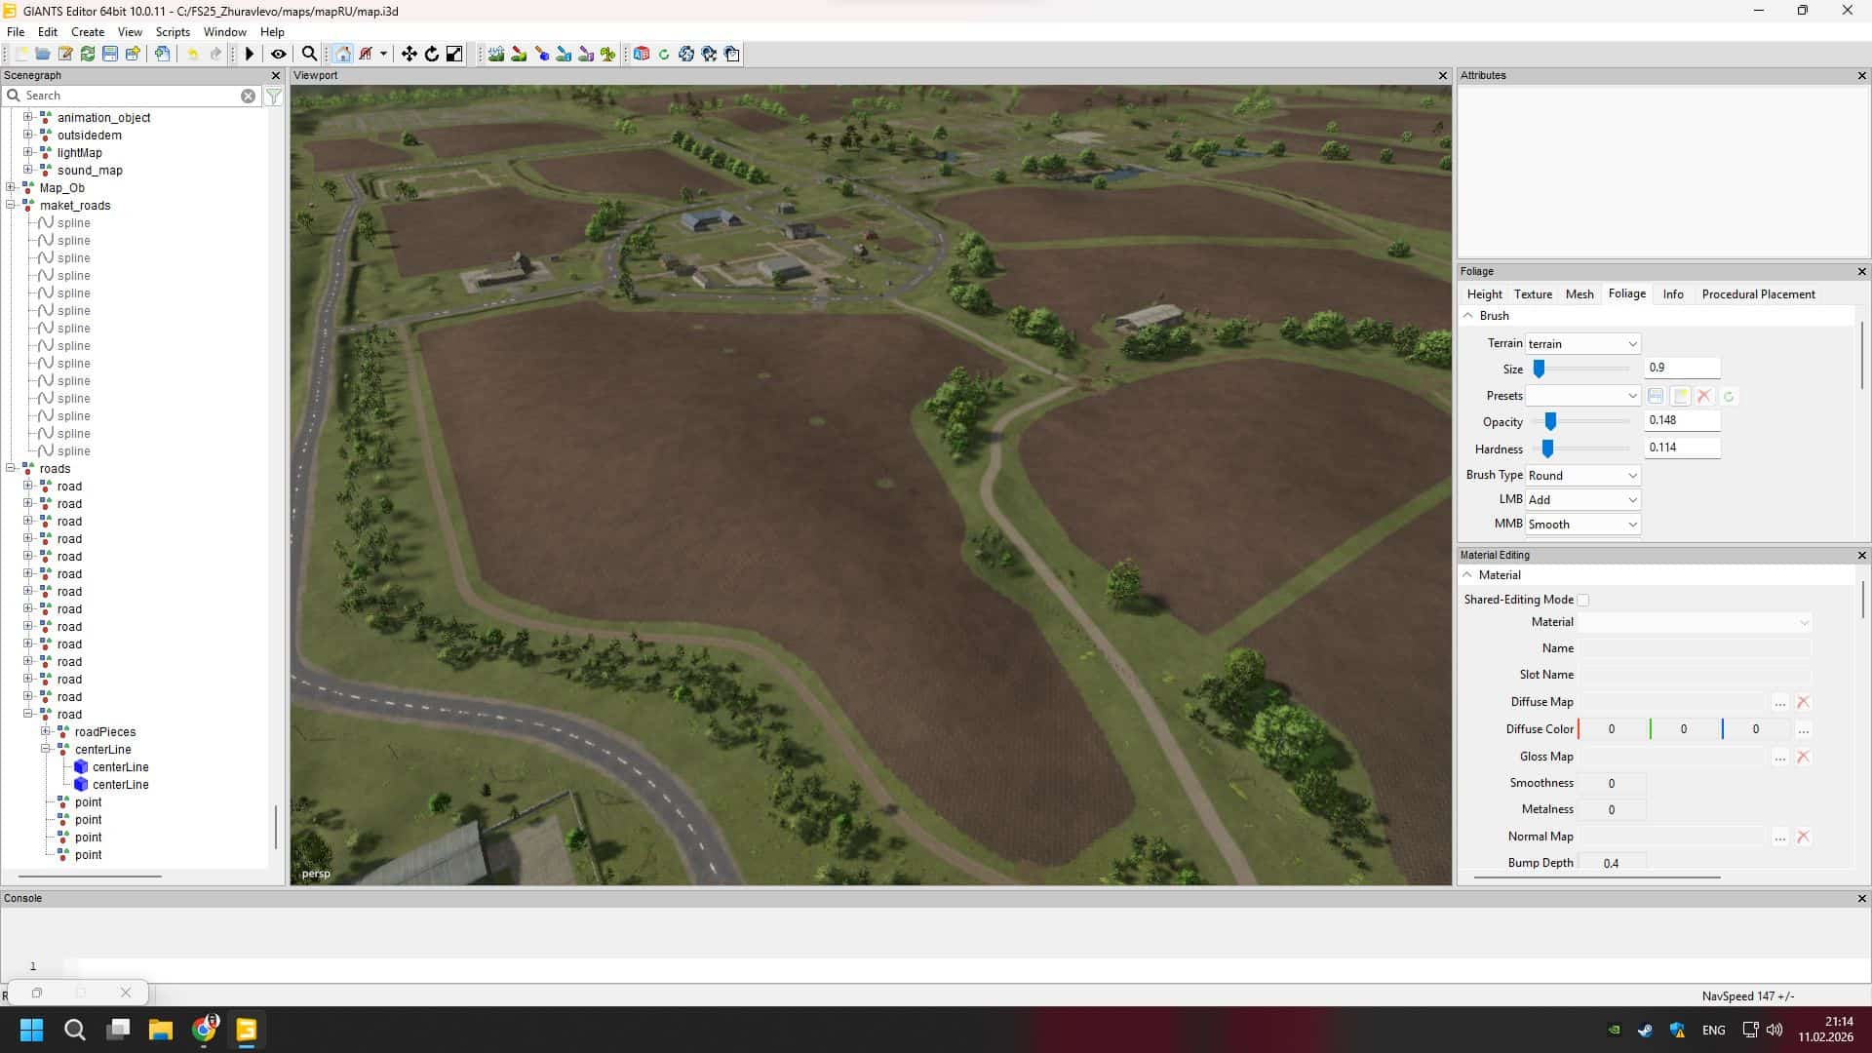Click the magnifying glass toolbar icon
This screenshot has width=1872, height=1053.
pyautogui.click(x=309, y=55)
